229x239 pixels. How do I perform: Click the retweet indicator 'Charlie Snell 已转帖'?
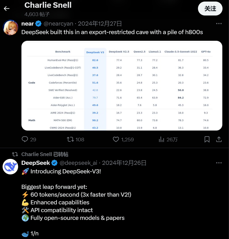[x=45, y=154]
